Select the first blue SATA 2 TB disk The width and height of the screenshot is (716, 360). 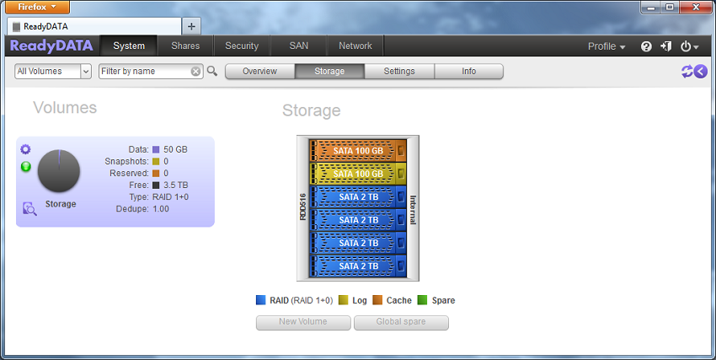coord(357,197)
